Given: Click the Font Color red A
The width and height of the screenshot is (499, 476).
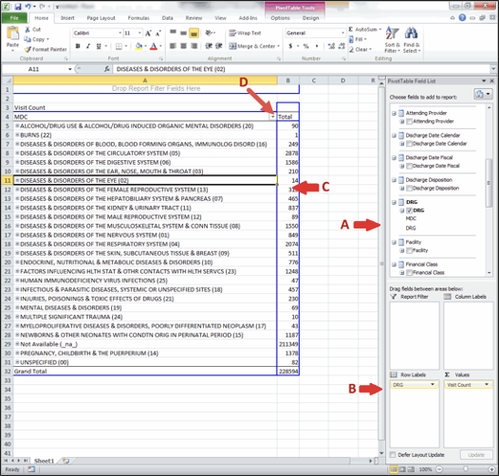Looking at the screenshot, I should 154,46.
